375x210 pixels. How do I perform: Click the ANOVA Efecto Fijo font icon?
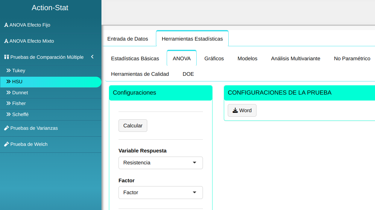click(6, 25)
